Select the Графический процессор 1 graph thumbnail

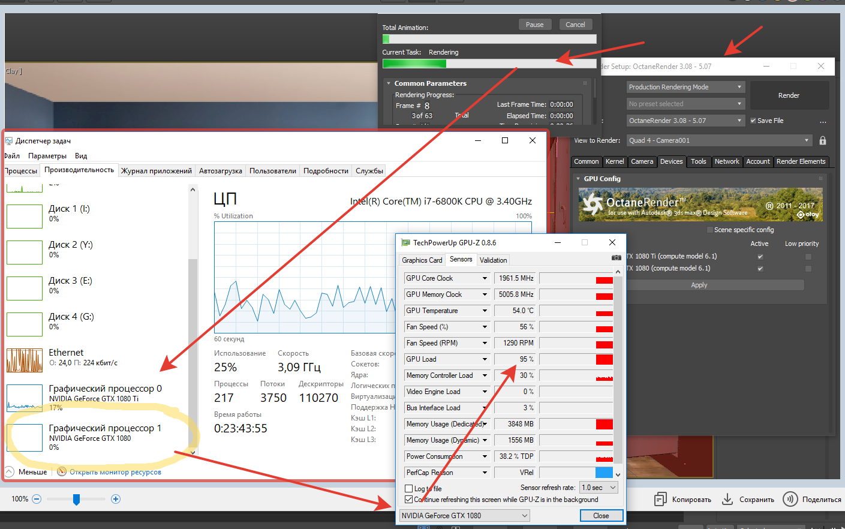25,438
